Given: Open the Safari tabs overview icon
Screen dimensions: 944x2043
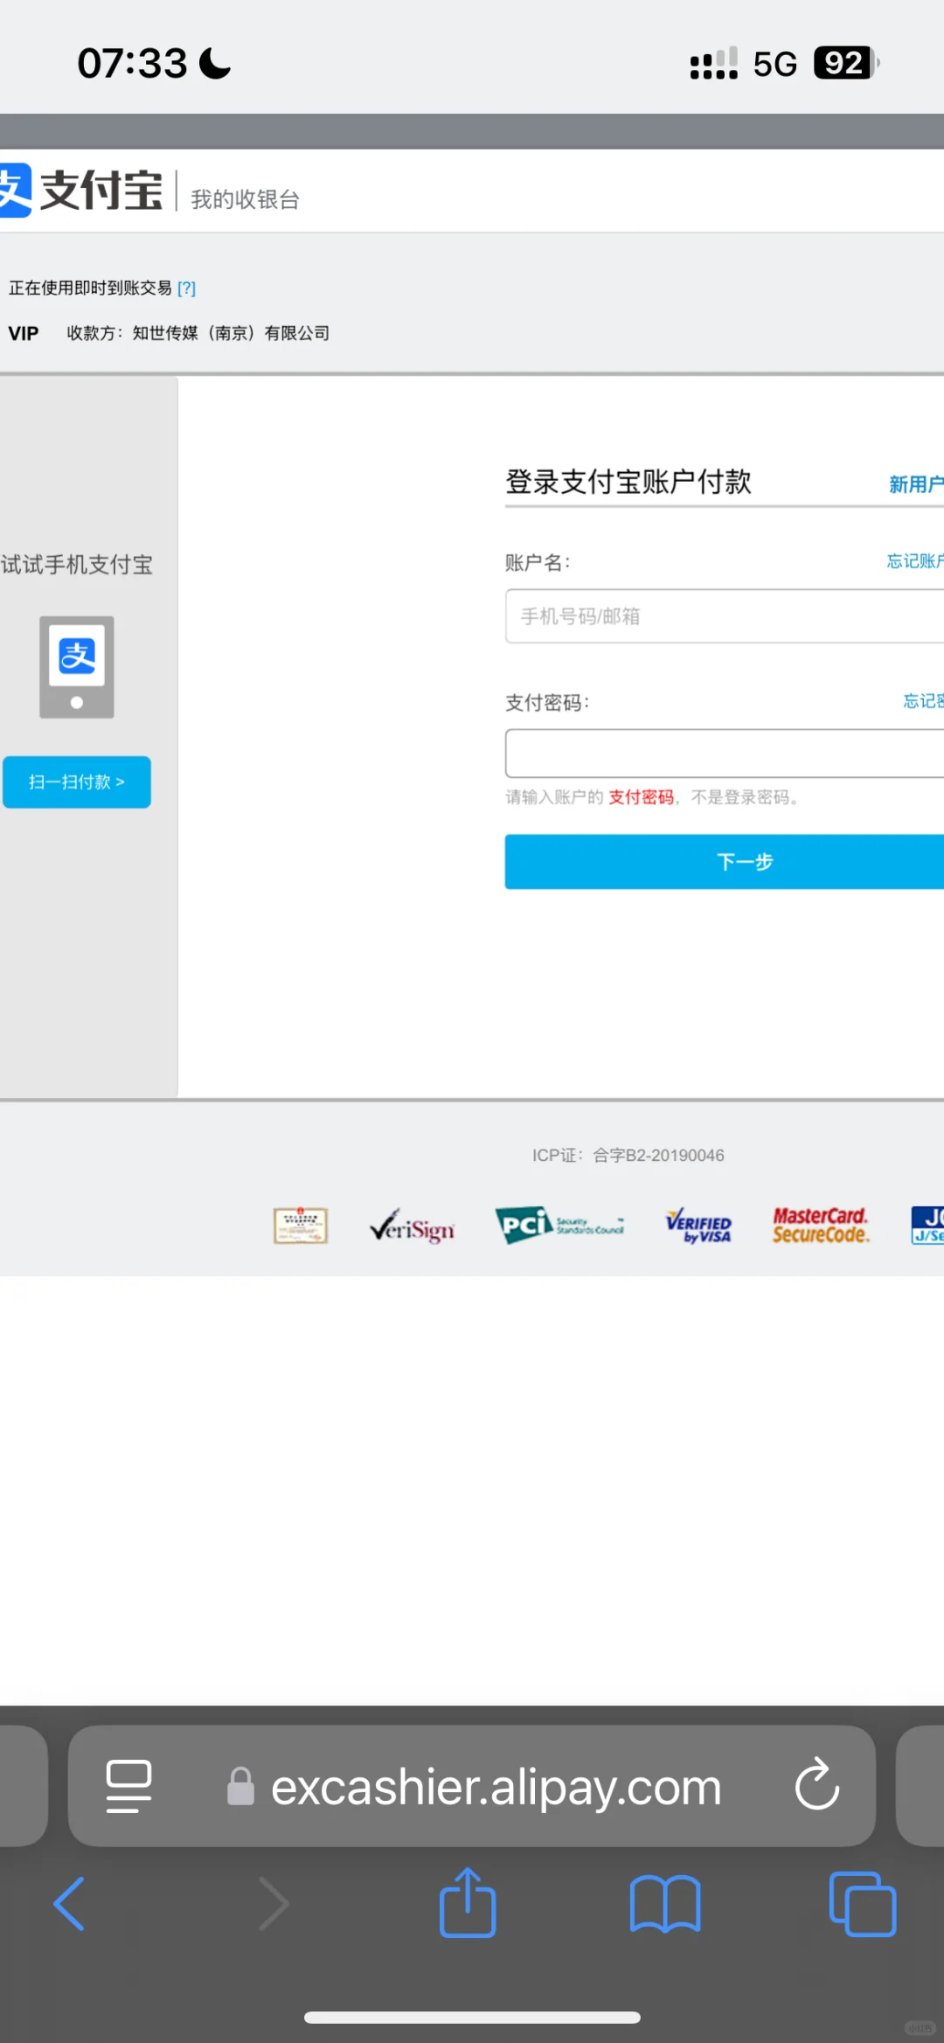Looking at the screenshot, I should pos(863,1903).
